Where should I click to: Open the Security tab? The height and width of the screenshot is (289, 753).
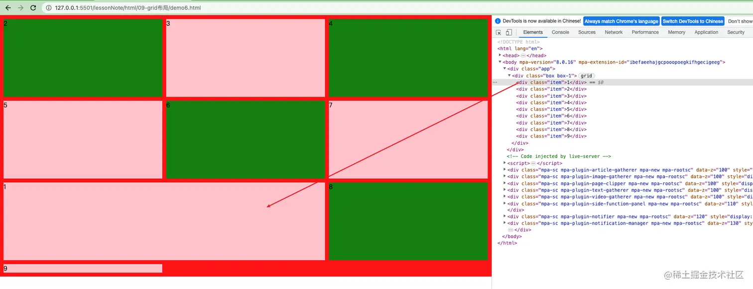(736, 32)
